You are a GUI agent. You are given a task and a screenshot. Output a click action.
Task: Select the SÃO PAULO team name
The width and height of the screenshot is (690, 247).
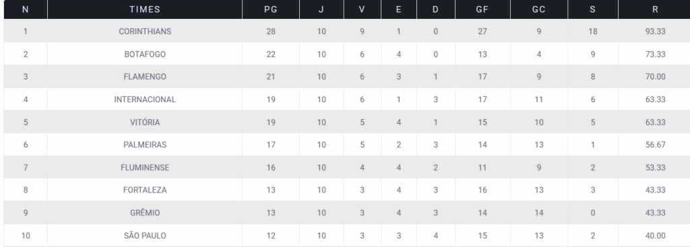(x=145, y=236)
